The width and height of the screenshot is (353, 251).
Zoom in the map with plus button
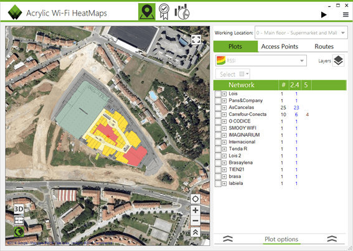(195, 211)
